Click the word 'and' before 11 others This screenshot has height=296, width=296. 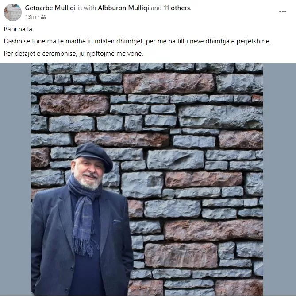[156, 8]
